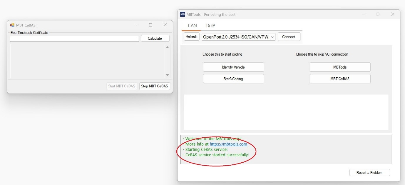Focus the Ecu Timeback Certificate input field
405x185 pixels.
click(x=74, y=39)
